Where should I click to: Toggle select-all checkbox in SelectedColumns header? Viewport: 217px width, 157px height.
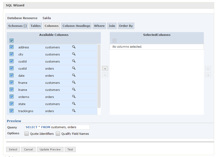114,41
